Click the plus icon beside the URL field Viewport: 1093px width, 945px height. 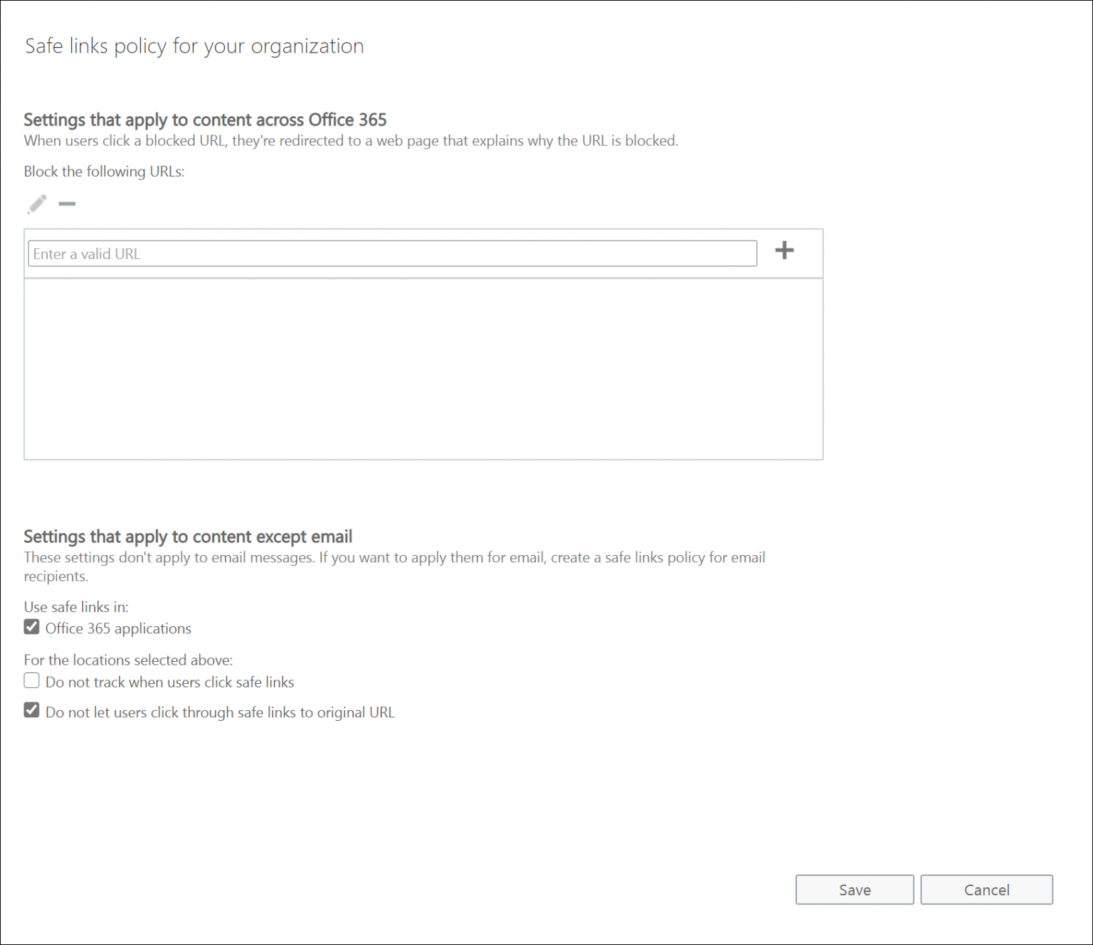pos(784,251)
